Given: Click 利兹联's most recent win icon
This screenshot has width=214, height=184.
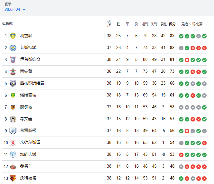Looking at the screenshot, I should point(204,36).
